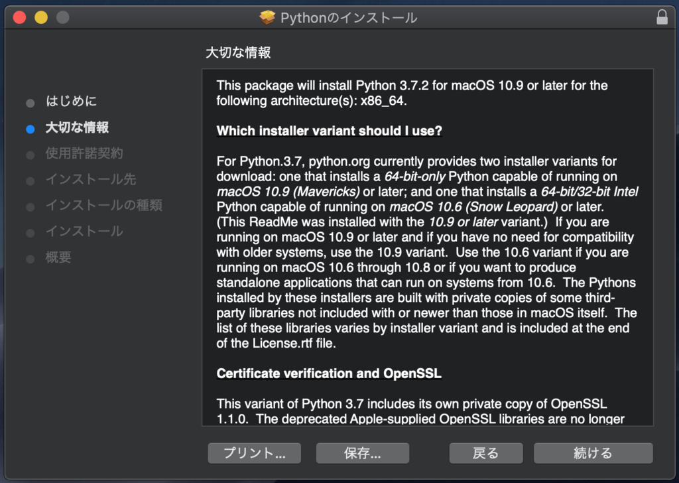679x483 pixels.
Task: Click the Which installer variant heading text
Action: [x=330, y=131]
